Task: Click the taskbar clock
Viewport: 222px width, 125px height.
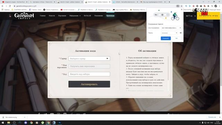Action: point(217,123)
